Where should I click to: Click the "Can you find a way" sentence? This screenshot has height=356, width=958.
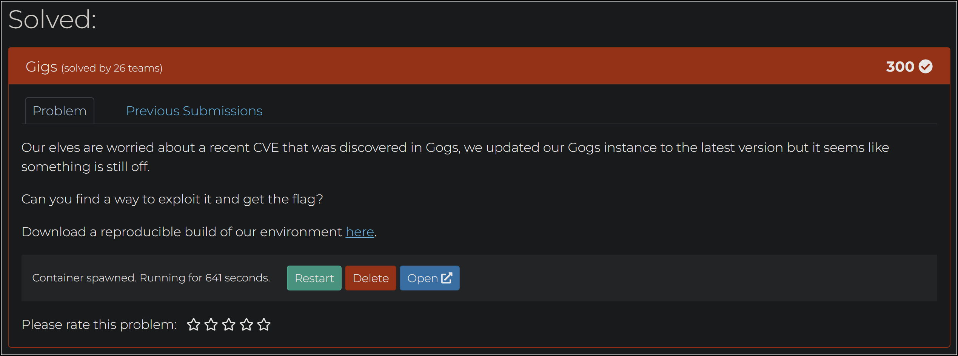tap(172, 199)
